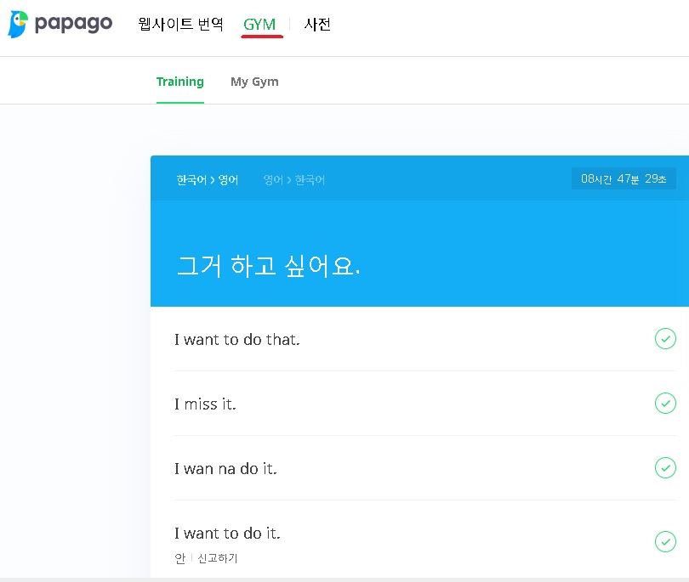This screenshot has height=582, width=689.
Task: Open the GYM menu item
Action: [x=260, y=25]
